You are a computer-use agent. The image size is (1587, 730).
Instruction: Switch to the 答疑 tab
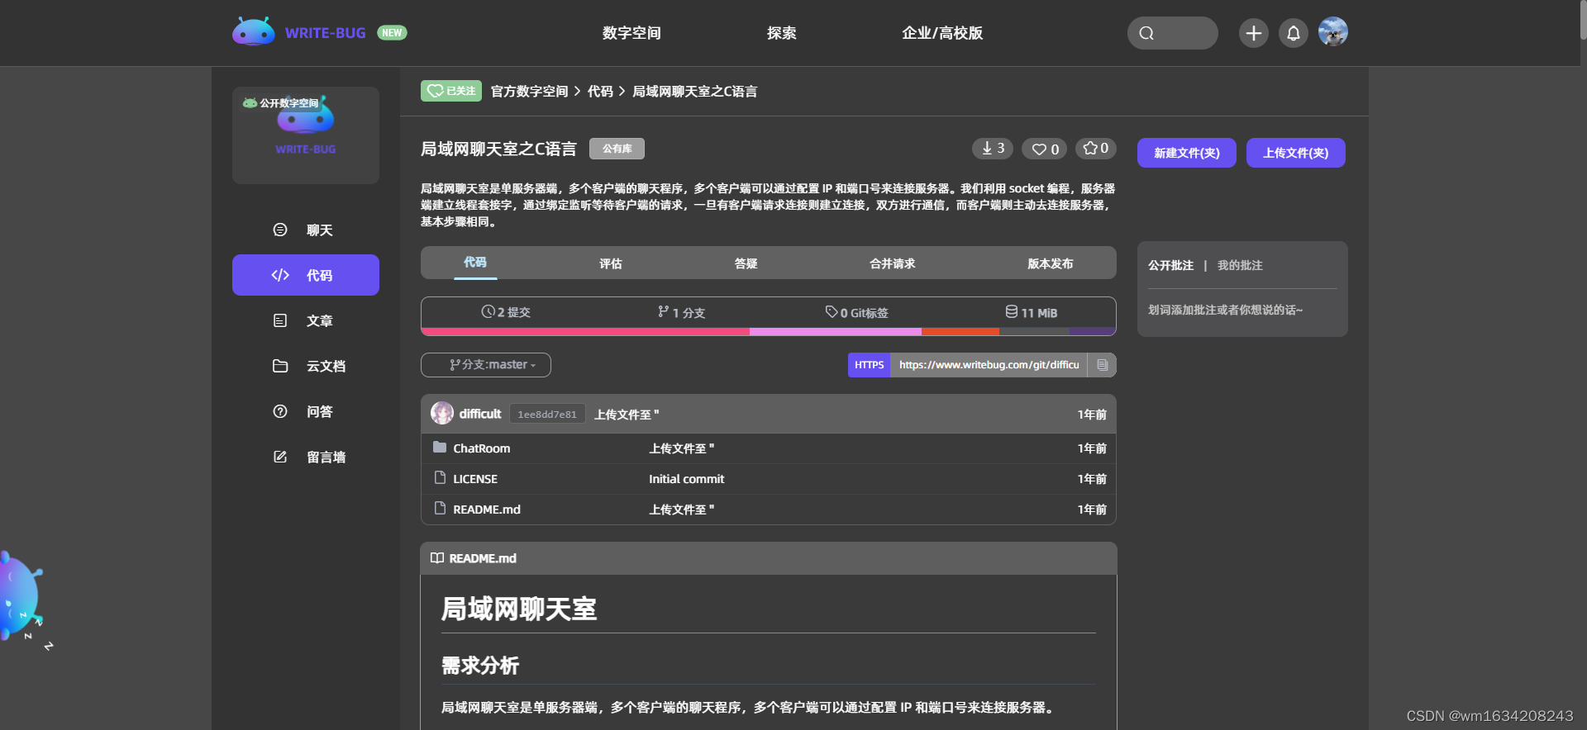[746, 263]
